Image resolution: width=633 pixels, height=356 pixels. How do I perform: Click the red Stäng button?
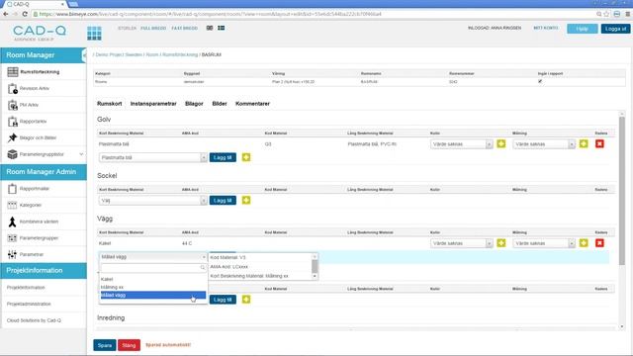[x=129, y=345]
